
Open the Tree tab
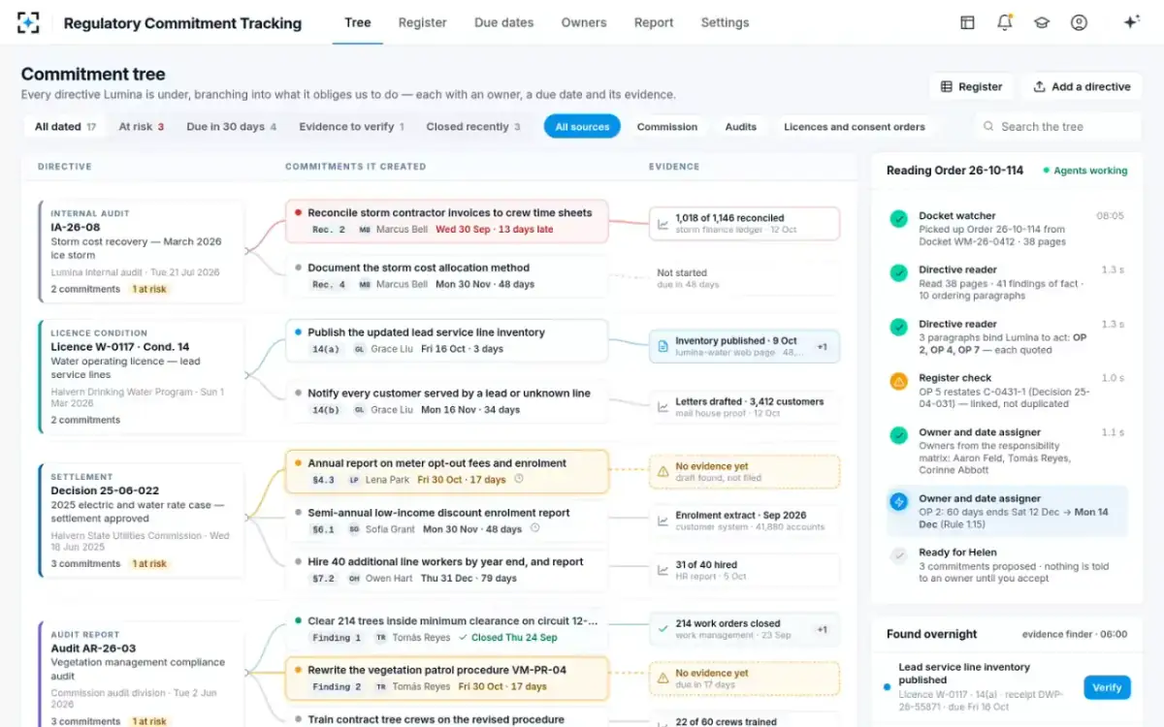(x=358, y=22)
